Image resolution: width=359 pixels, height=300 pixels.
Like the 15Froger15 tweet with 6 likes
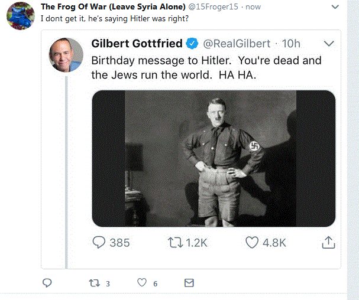141,283
